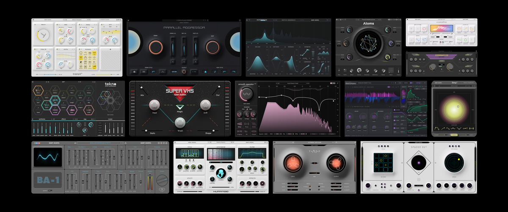The image size is (508, 212).
Task: Click the IHNY-2 glowing XY pad puck
Action: click(458, 106)
